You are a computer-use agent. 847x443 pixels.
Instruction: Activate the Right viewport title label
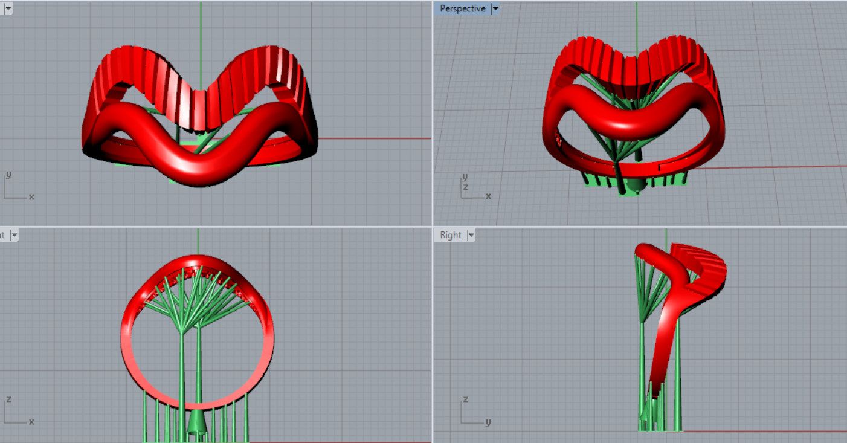(x=451, y=235)
